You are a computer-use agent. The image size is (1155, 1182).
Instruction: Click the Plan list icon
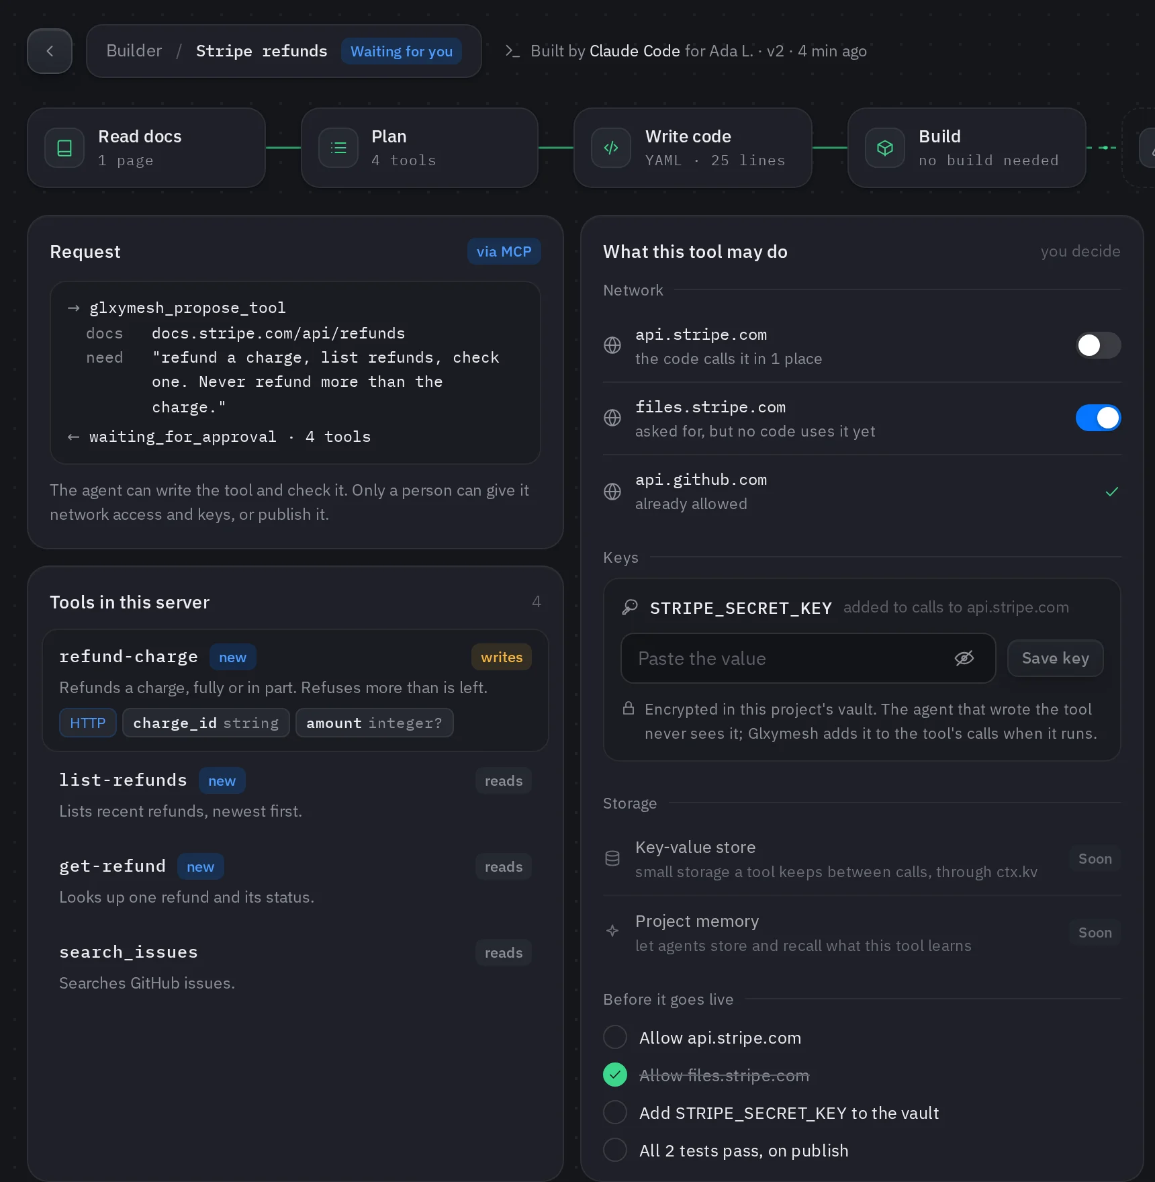tap(338, 148)
